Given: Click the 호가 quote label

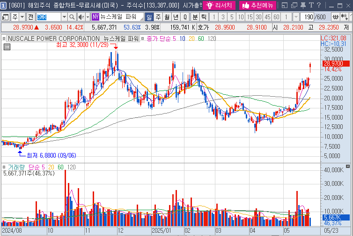Looking at the screenshot, I should [203, 28].
